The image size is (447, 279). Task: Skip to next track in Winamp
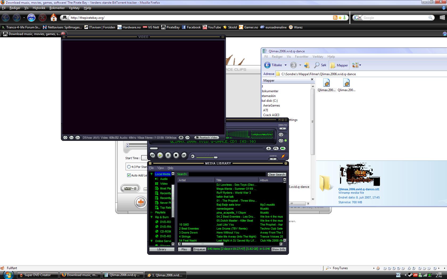coord(184,155)
